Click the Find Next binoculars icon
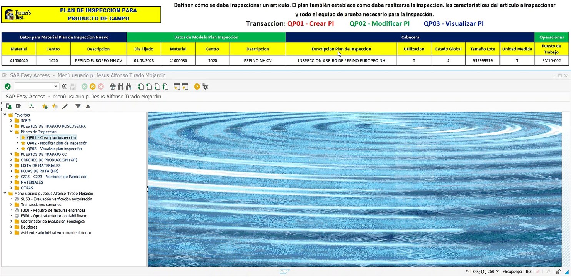The image size is (571, 277). 128,87
